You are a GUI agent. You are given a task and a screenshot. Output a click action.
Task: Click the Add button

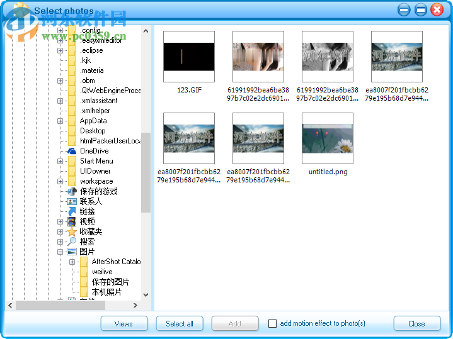235,323
